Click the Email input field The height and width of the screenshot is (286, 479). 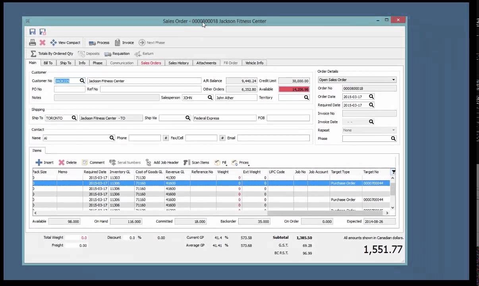coord(273,138)
